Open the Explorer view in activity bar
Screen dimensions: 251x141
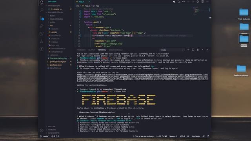click(x=42, y=2)
